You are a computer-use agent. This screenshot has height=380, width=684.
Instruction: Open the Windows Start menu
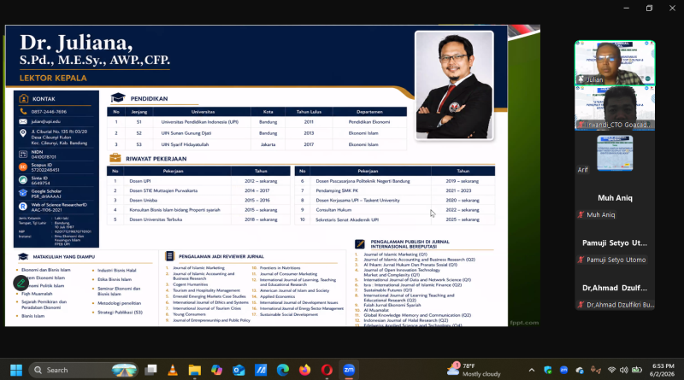coord(16,370)
